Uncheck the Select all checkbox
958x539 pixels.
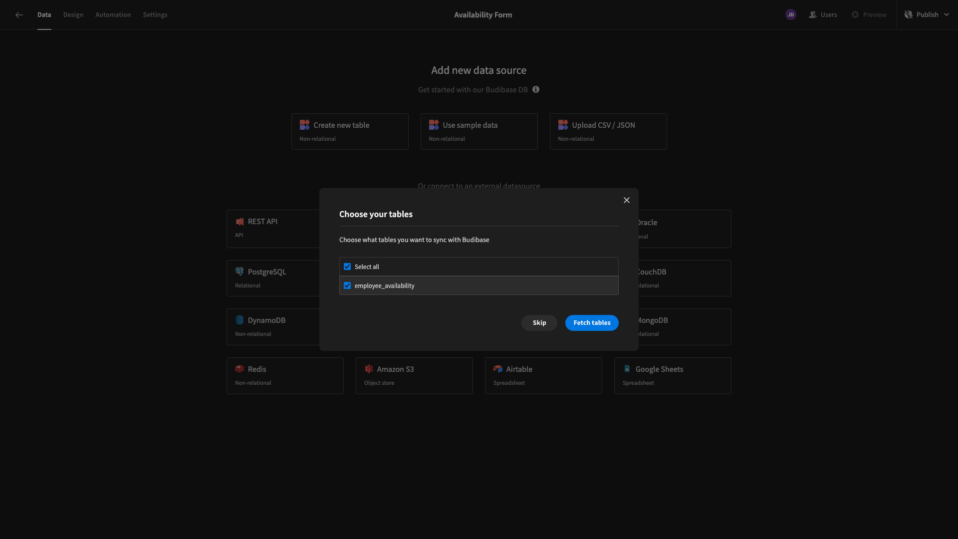[347, 267]
